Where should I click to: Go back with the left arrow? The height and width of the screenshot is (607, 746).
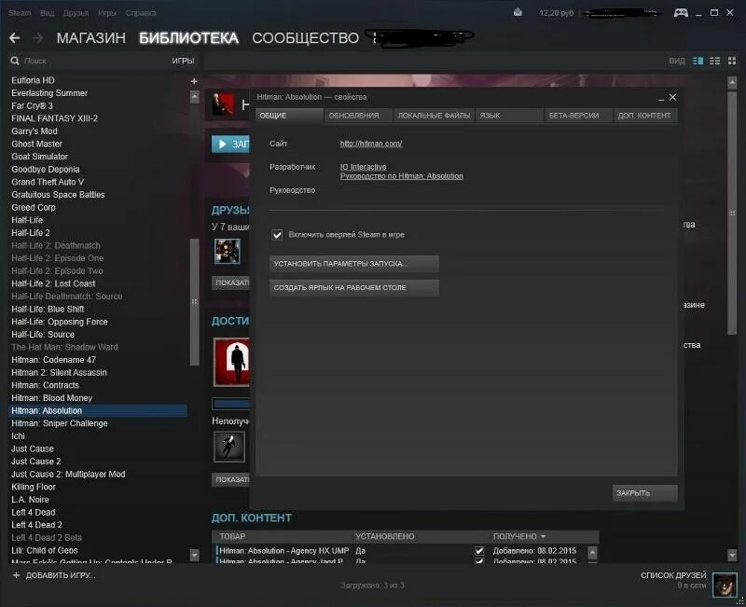pos(15,37)
